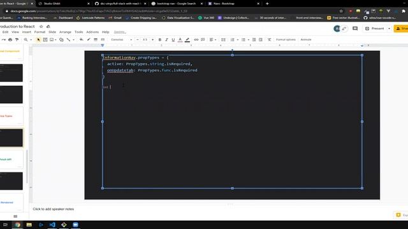Open Visual Studio Code from taskbar
The image size is (408, 229).
(x=52, y=225)
